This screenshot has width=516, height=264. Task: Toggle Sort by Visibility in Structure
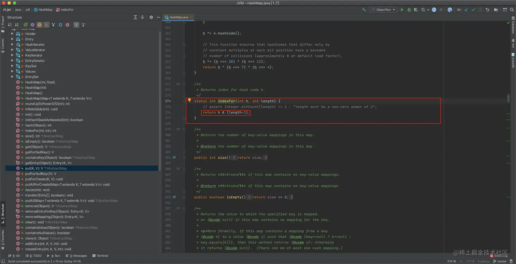click(x=10, y=25)
